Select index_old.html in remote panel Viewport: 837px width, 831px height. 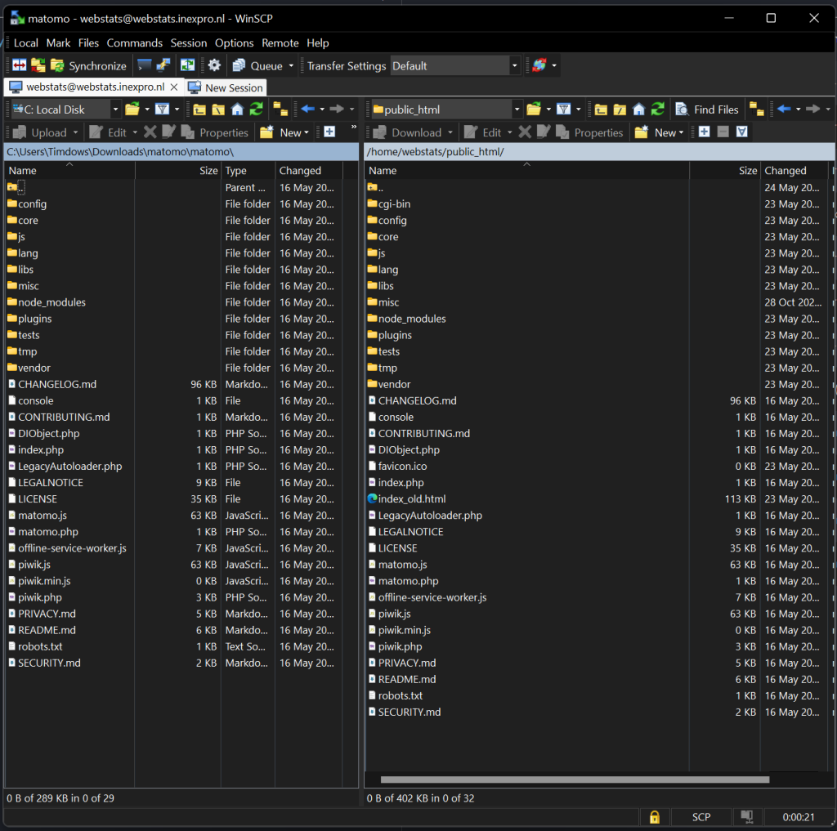coord(412,499)
